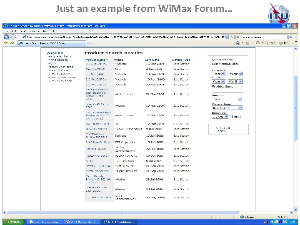Select View by Date in the sidebar
Viewport: 300px width, 225px height.
coord(58,70)
